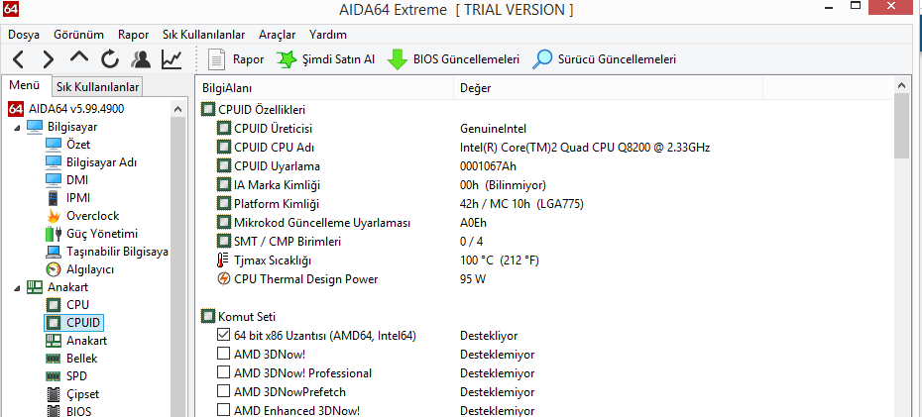The image size is (922, 417).
Task: Click the Şimdi Satın Al button
Action: (x=326, y=59)
